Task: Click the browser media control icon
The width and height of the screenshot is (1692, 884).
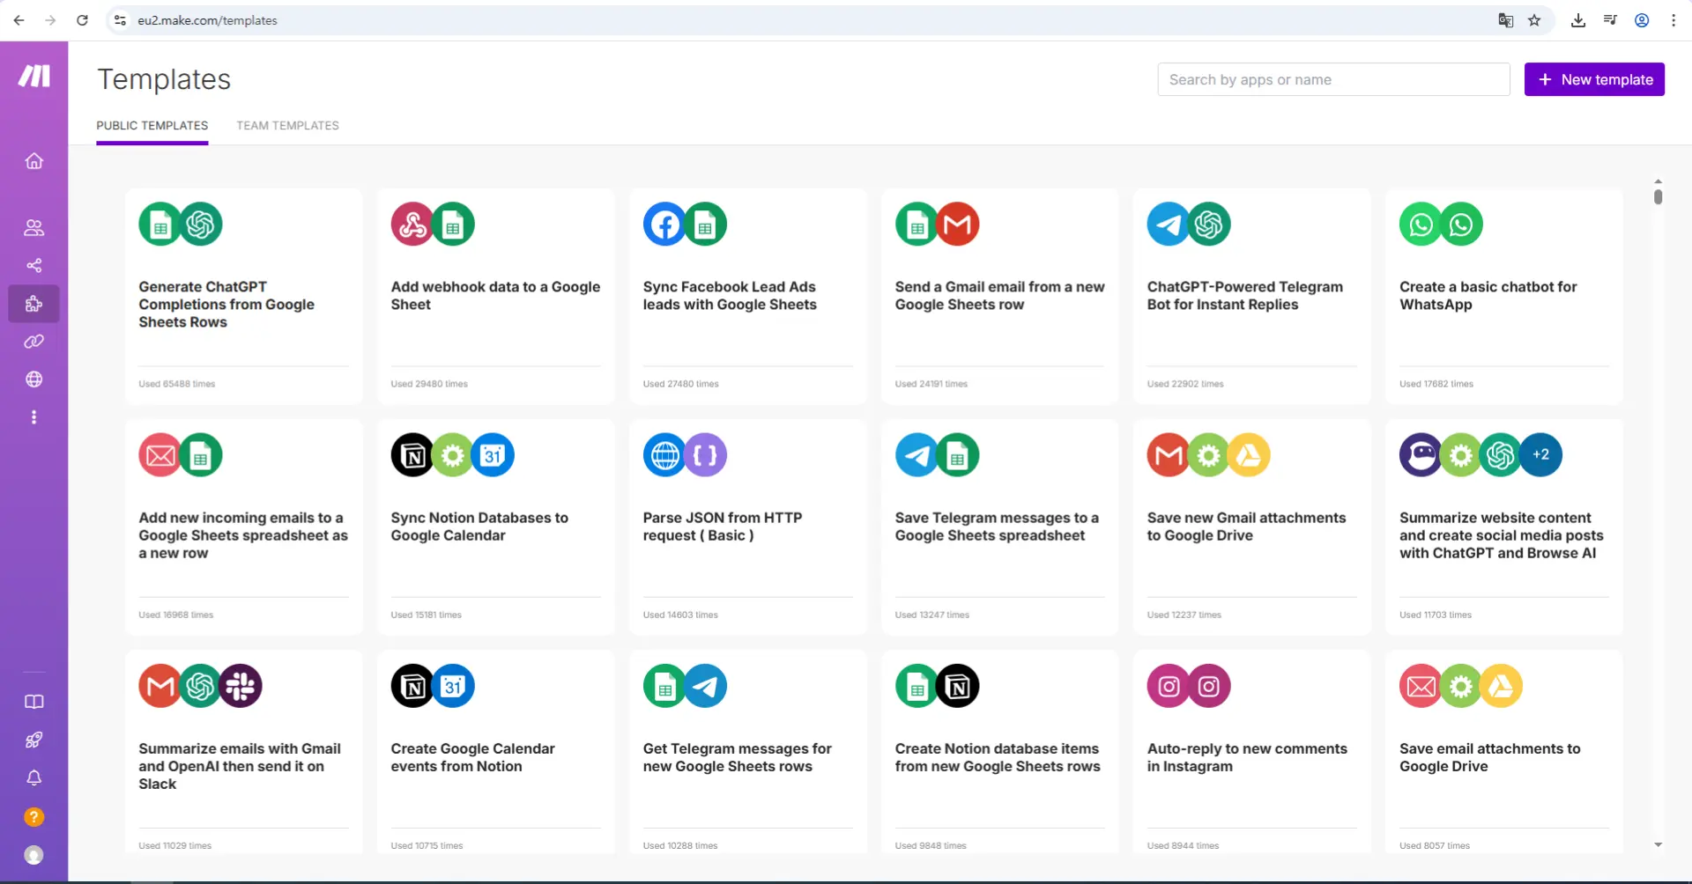Action: point(1610,20)
